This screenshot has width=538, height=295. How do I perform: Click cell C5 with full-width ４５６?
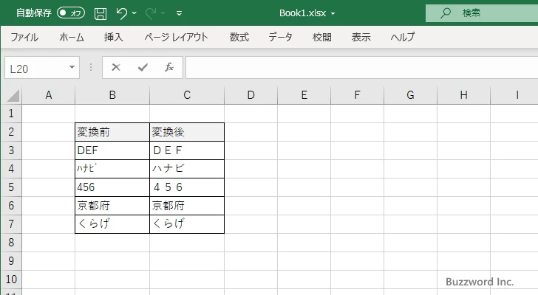187,187
